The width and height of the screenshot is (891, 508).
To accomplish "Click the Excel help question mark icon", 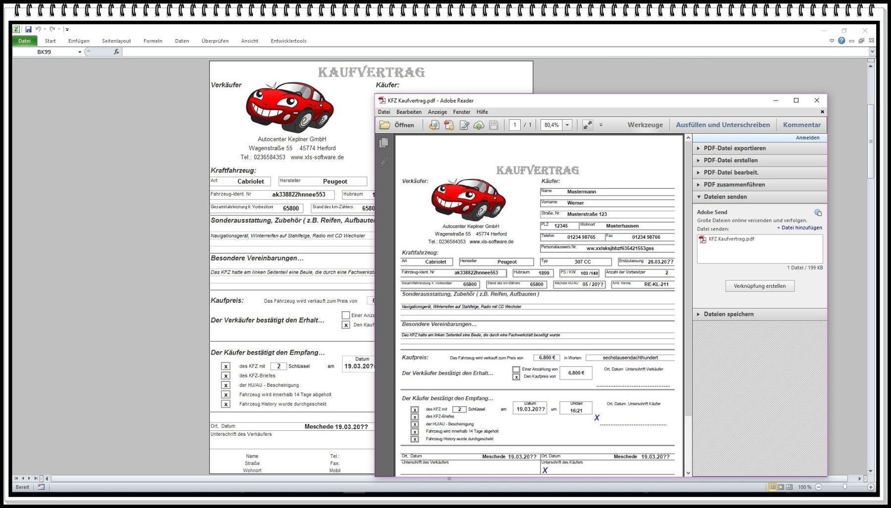I will point(841,41).
